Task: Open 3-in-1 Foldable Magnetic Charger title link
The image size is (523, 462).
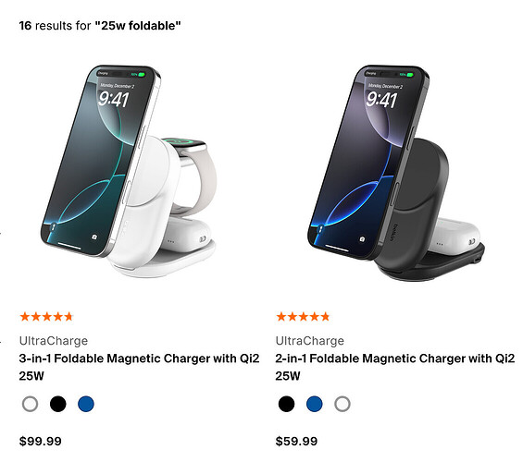Action: coord(139,367)
